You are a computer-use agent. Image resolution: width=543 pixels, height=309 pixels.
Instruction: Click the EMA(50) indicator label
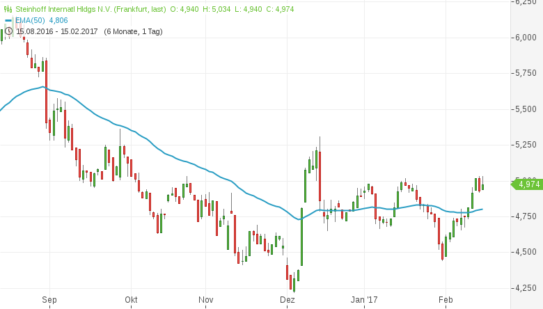pos(30,20)
